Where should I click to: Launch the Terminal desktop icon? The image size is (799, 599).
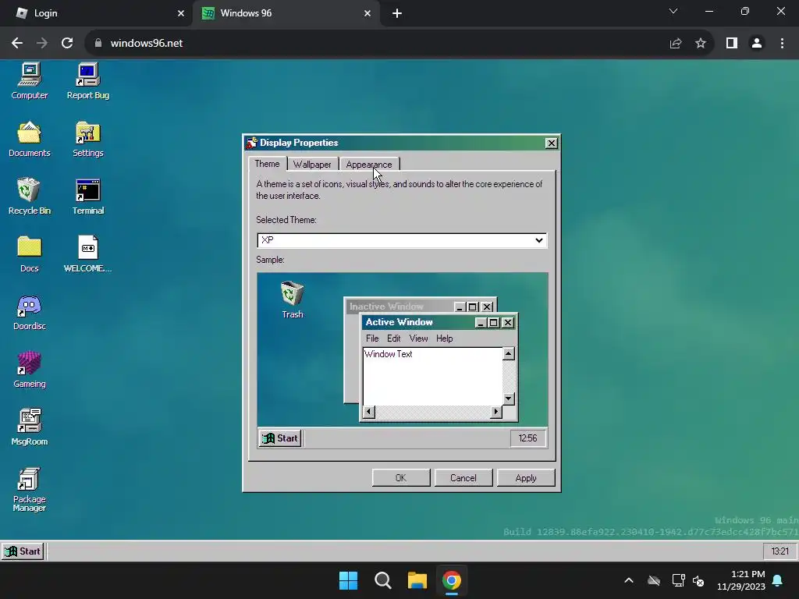(x=87, y=197)
